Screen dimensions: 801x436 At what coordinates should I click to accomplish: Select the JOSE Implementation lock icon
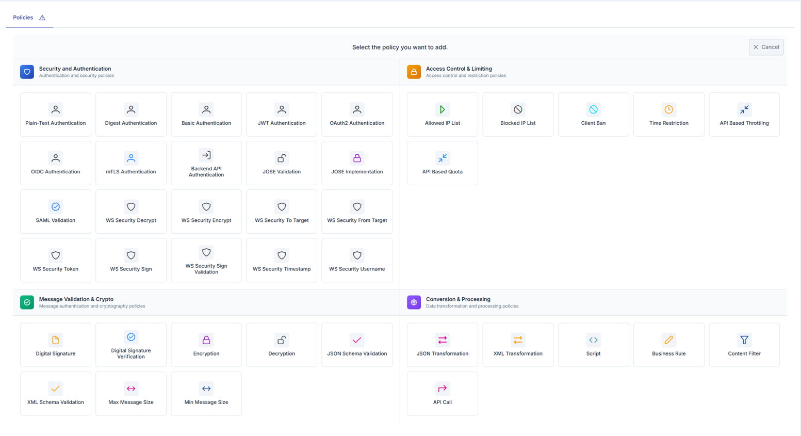point(357,158)
